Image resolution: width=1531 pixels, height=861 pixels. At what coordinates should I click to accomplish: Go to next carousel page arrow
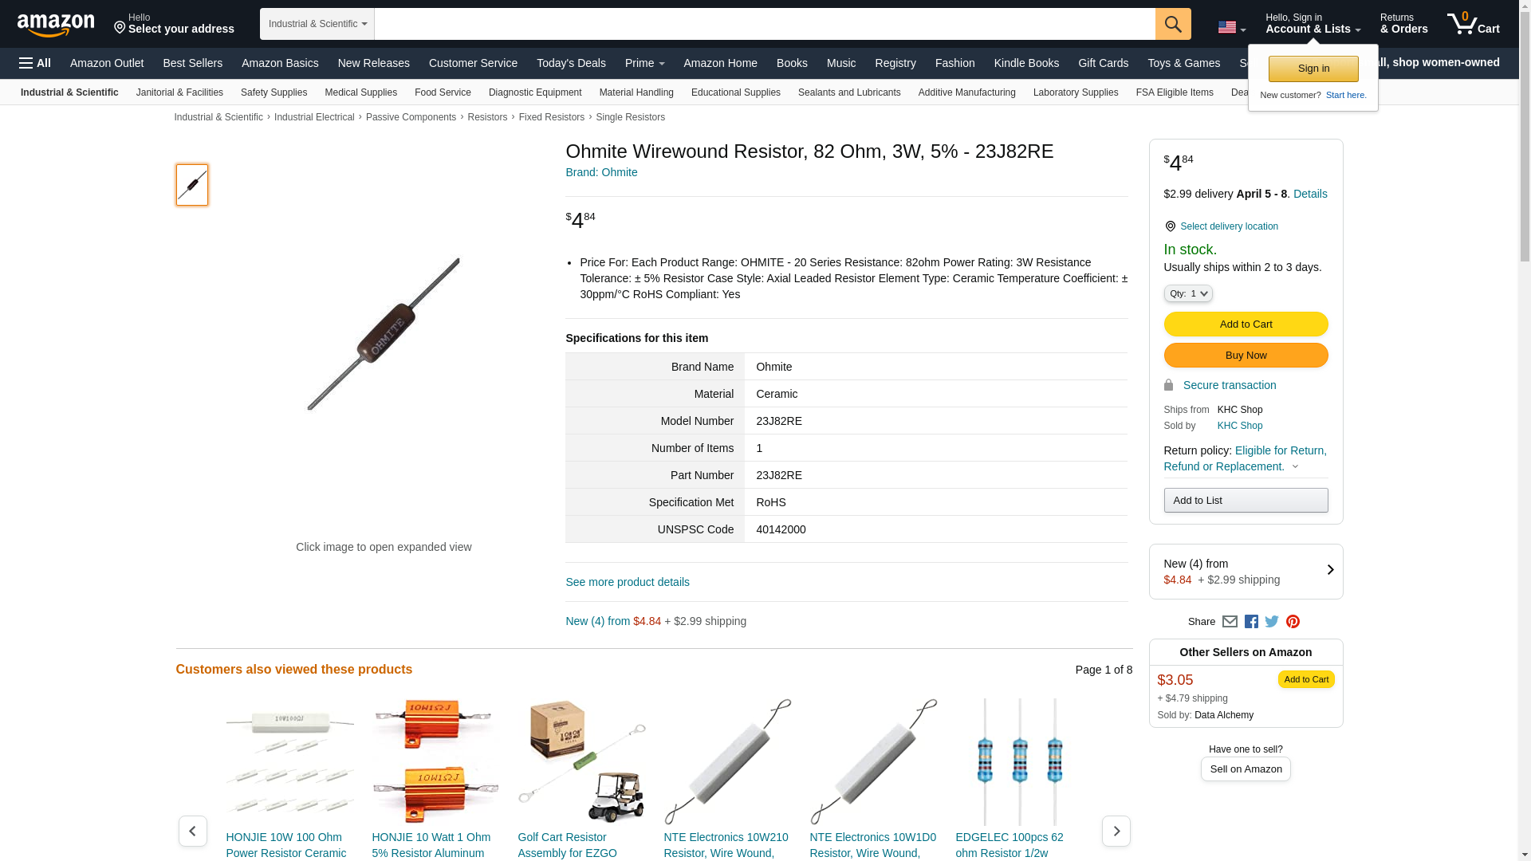(x=1116, y=831)
